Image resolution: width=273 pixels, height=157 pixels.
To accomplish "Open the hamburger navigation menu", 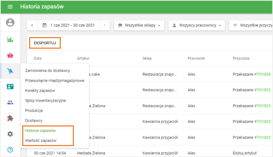I will pyautogui.click(x=10, y=7).
